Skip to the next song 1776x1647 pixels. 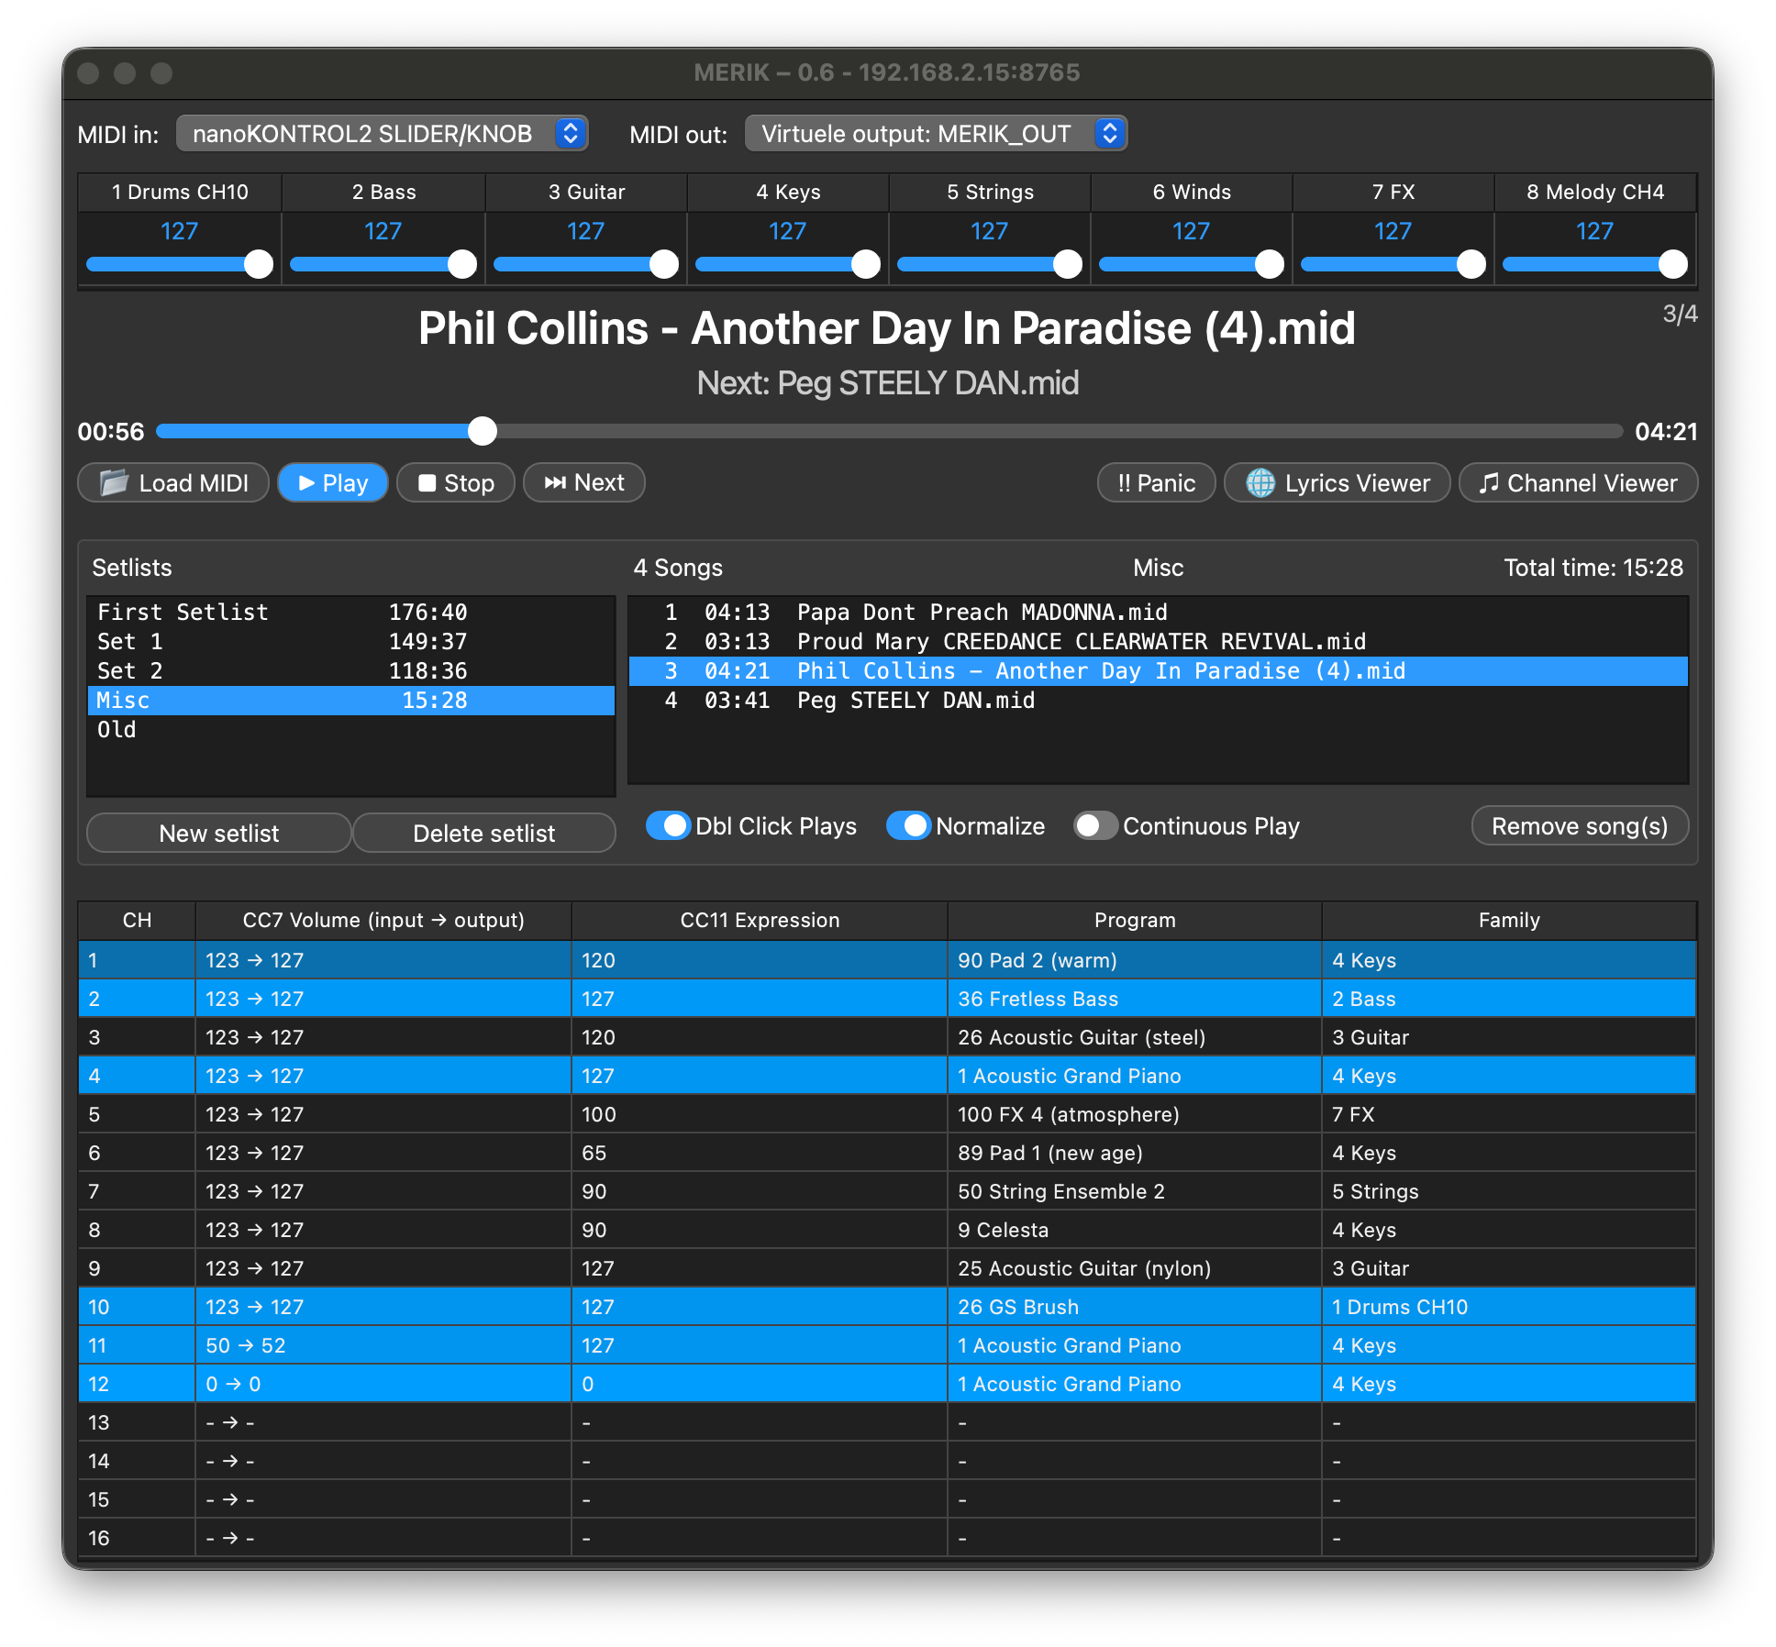(x=583, y=482)
